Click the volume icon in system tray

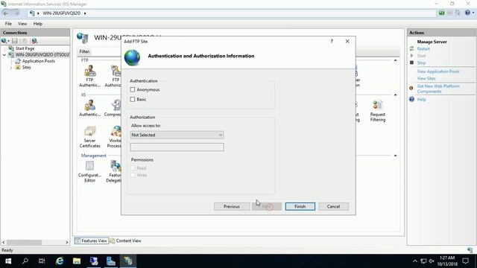point(432,261)
